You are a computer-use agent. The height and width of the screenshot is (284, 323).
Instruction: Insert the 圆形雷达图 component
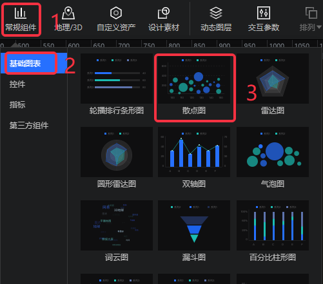[x=117, y=152]
